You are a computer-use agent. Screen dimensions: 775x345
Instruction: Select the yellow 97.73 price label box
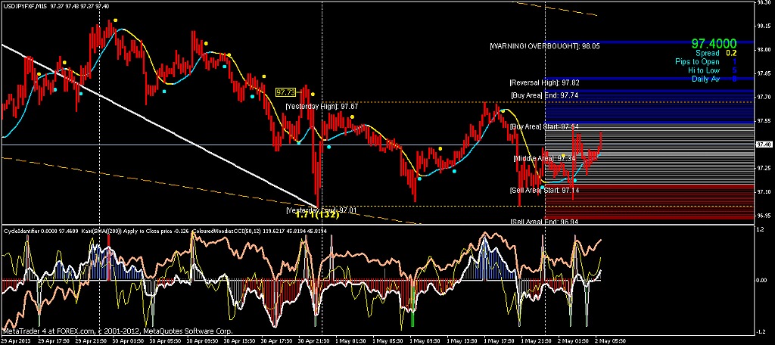point(285,92)
